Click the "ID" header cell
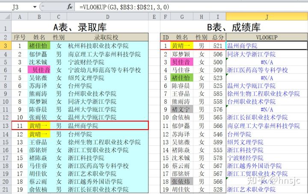308x194 pixels. [166, 37]
